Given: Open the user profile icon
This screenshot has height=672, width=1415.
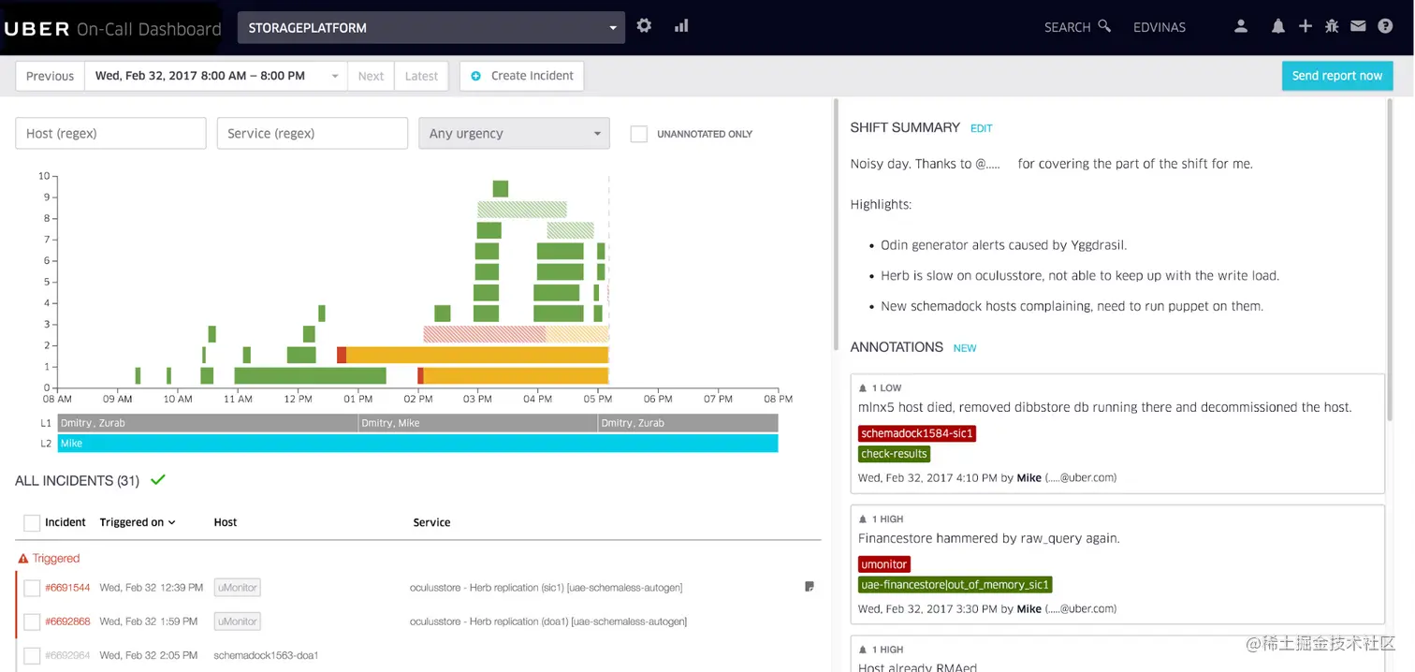Looking at the screenshot, I should point(1241,26).
